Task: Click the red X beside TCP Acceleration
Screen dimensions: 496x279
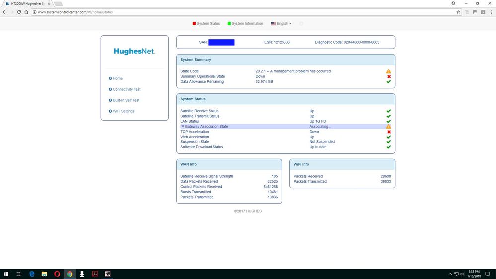Action: click(x=389, y=132)
